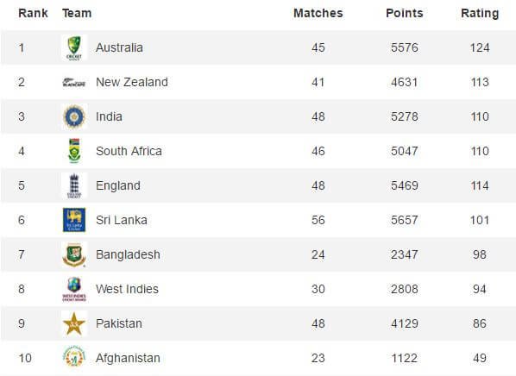The height and width of the screenshot is (376, 516).
Task: Open the New Zealand team link
Action: pos(132,82)
